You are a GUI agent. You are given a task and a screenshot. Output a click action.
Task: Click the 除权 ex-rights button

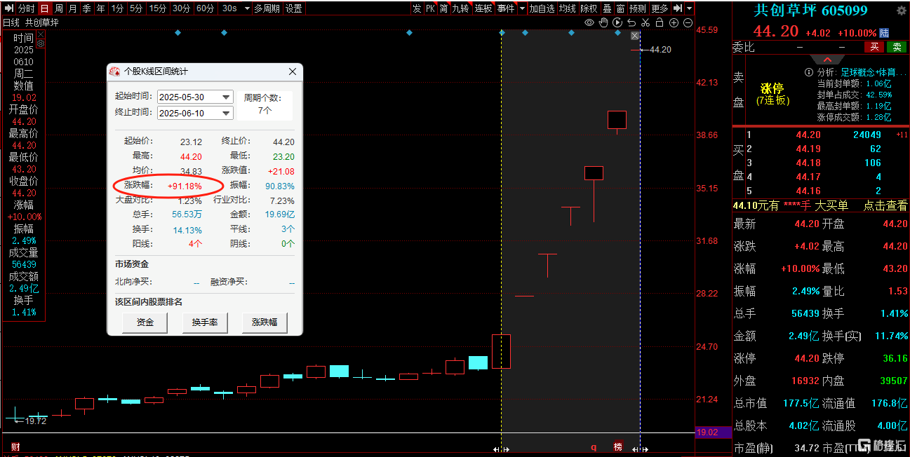pyautogui.click(x=589, y=8)
